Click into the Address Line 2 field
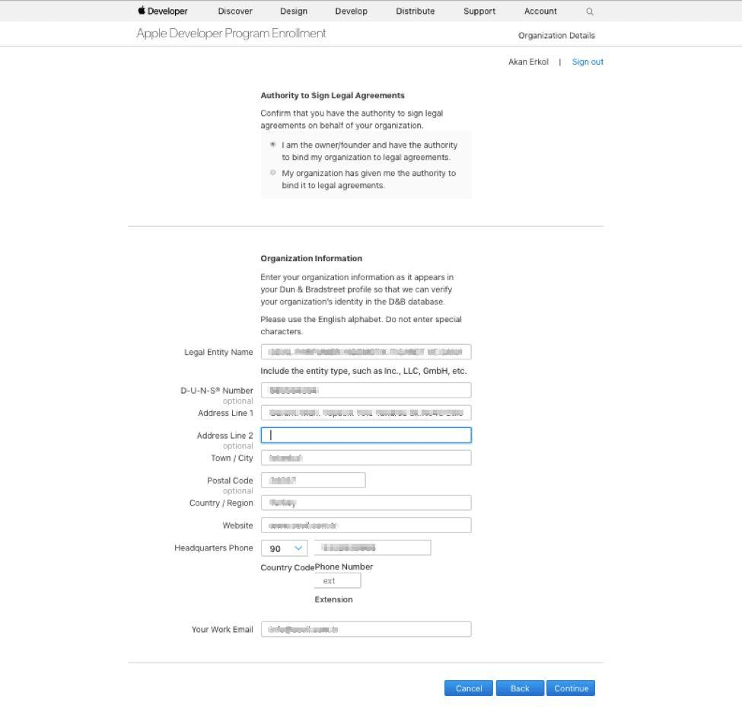Viewport: 742px width, 712px height. tap(366, 436)
